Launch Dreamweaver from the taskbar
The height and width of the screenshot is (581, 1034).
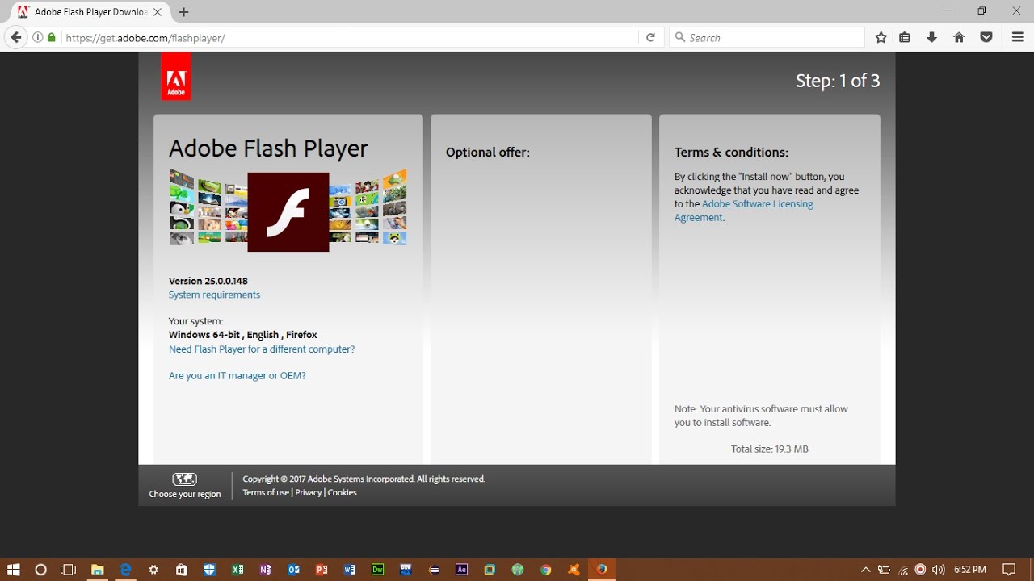[x=377, y=569]
